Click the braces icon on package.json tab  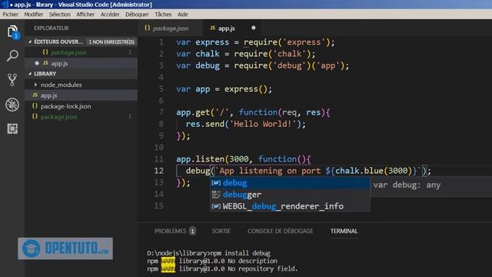click(147, 28)
